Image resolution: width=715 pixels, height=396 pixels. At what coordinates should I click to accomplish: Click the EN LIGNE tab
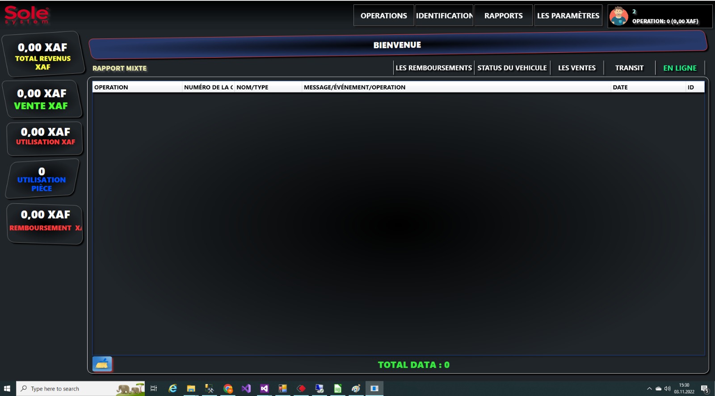tap(680, 68)
